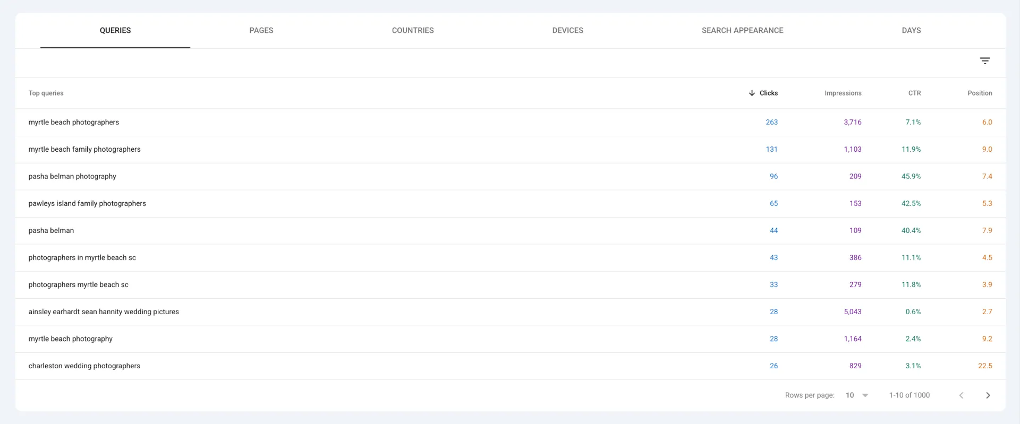The image size is (1020, 424).
Task: Click the 45.9% CTR value
Action: pos(911,176)
